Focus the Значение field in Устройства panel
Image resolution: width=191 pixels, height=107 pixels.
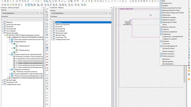coord(81,19)
